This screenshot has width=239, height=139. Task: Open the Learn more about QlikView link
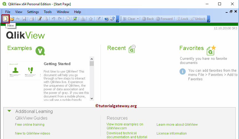click(x=177, y=125)
